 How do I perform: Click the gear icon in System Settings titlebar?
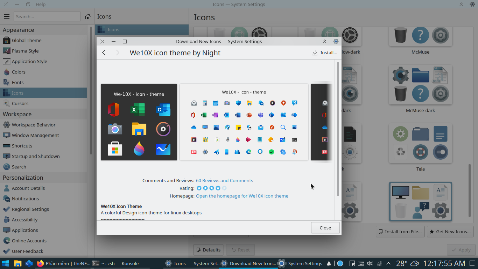click(x=472, y=4)
